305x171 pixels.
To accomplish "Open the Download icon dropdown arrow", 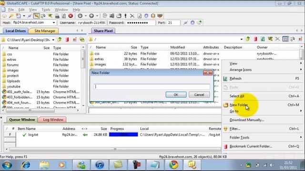I will click(86, 16).
